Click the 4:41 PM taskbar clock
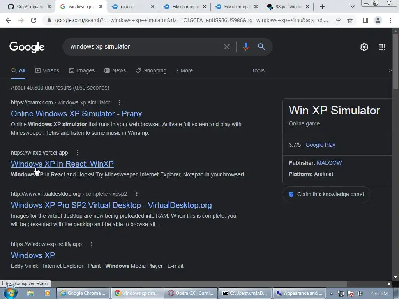Screen dimensions: 399x299 click(x=379, y=294)
